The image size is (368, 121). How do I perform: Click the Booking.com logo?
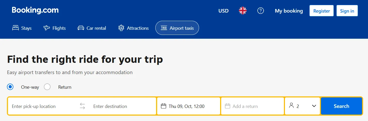pos(35,11)
